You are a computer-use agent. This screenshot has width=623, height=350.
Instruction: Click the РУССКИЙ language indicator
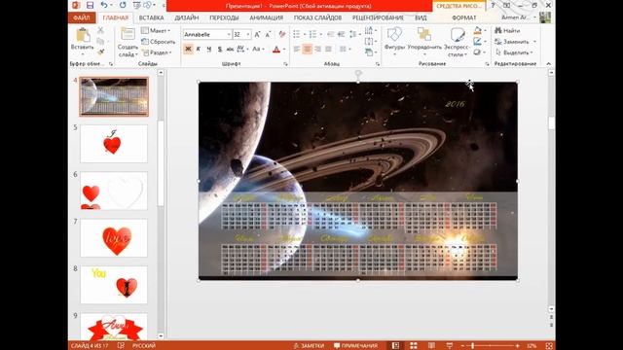coord(144,346)
